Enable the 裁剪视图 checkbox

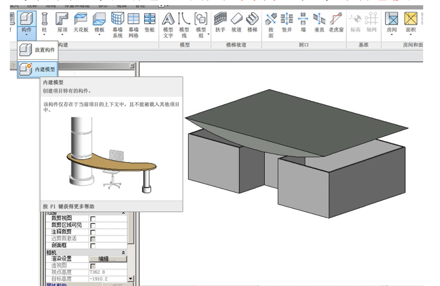pos(93,219)
